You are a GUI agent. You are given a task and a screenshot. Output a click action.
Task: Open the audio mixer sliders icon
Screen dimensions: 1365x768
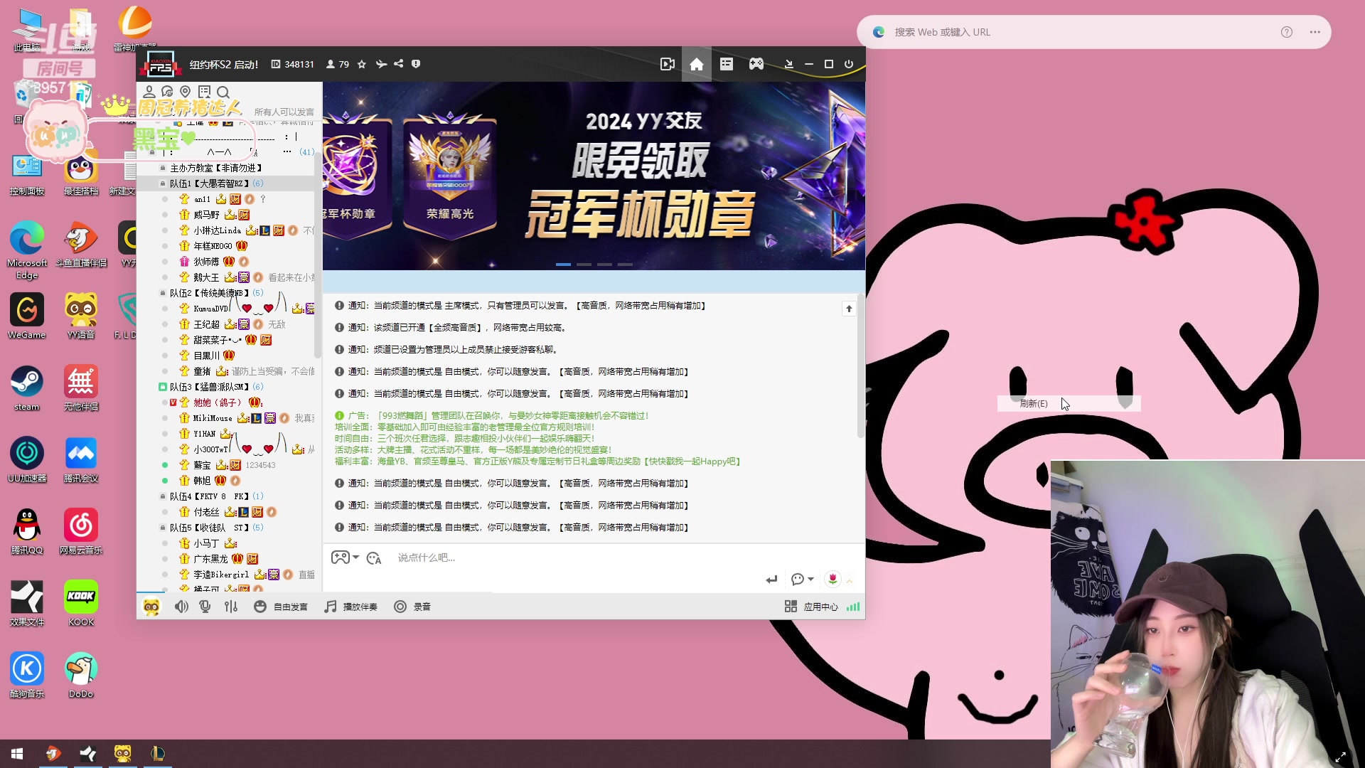tap(230, 606)
